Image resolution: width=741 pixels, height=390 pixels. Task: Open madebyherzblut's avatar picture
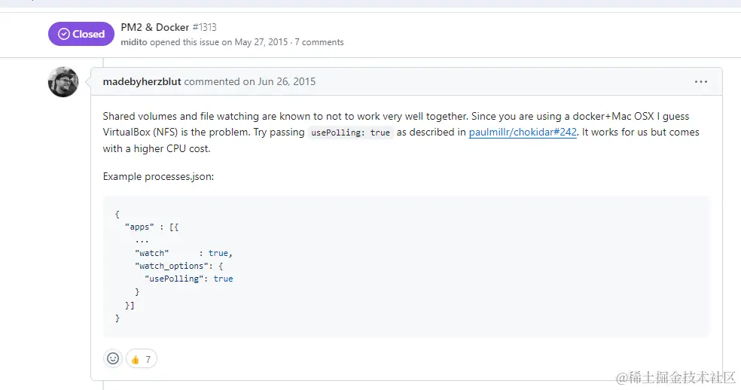coord(63,82)
